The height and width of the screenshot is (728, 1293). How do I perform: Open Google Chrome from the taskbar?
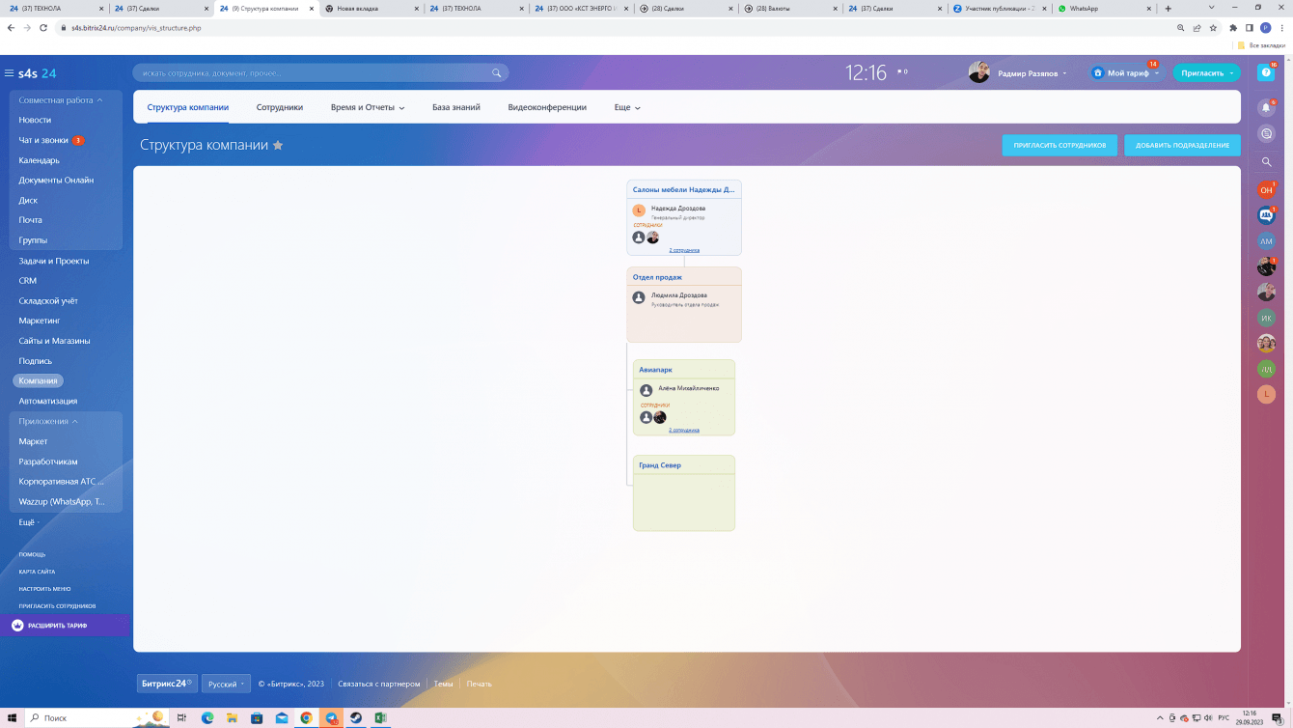306,718
